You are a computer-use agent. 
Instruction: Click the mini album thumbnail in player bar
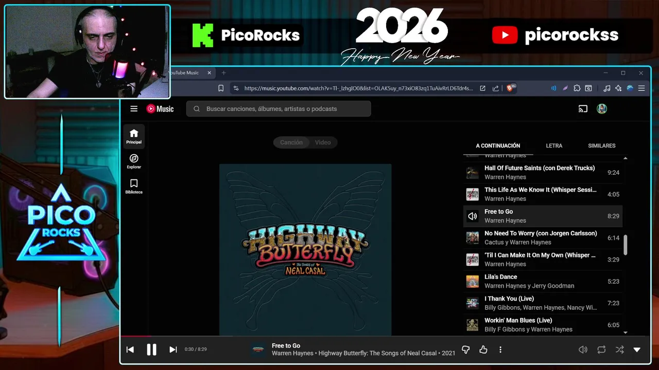(258, 349)
